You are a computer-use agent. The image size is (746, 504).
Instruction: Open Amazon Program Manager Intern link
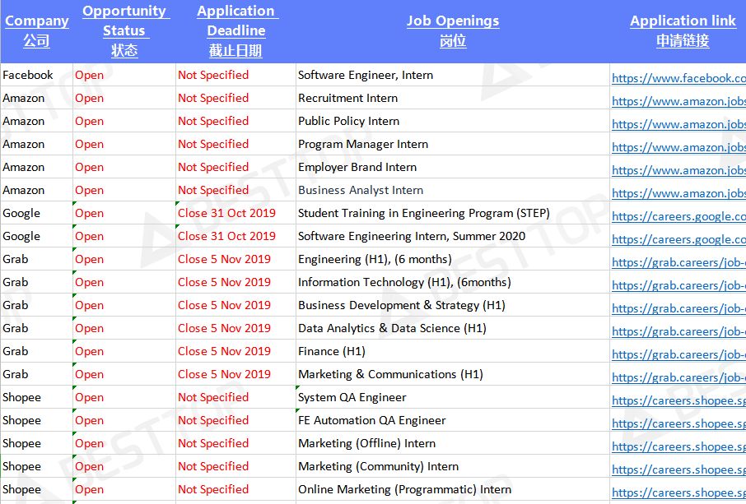678,147
